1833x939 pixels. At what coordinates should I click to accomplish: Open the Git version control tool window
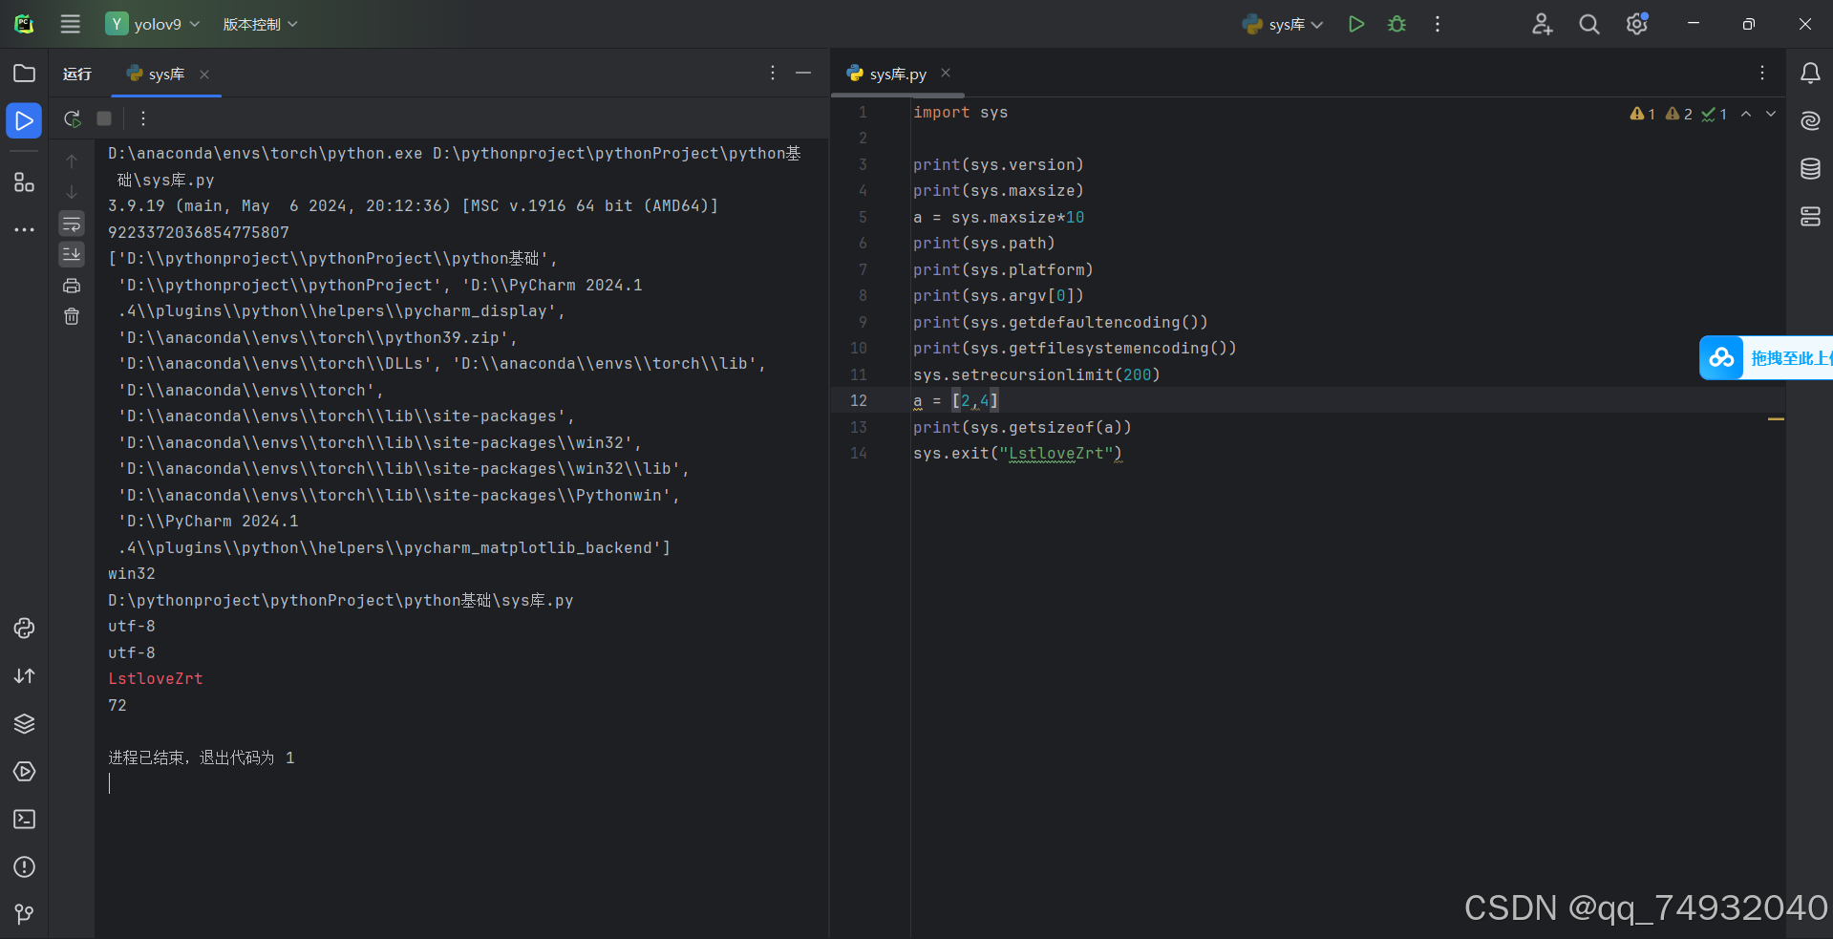(x=25, y=914)
